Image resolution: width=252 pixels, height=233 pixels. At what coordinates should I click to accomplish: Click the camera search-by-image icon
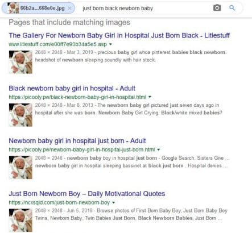pyautogui.click(x=217, y=8)
